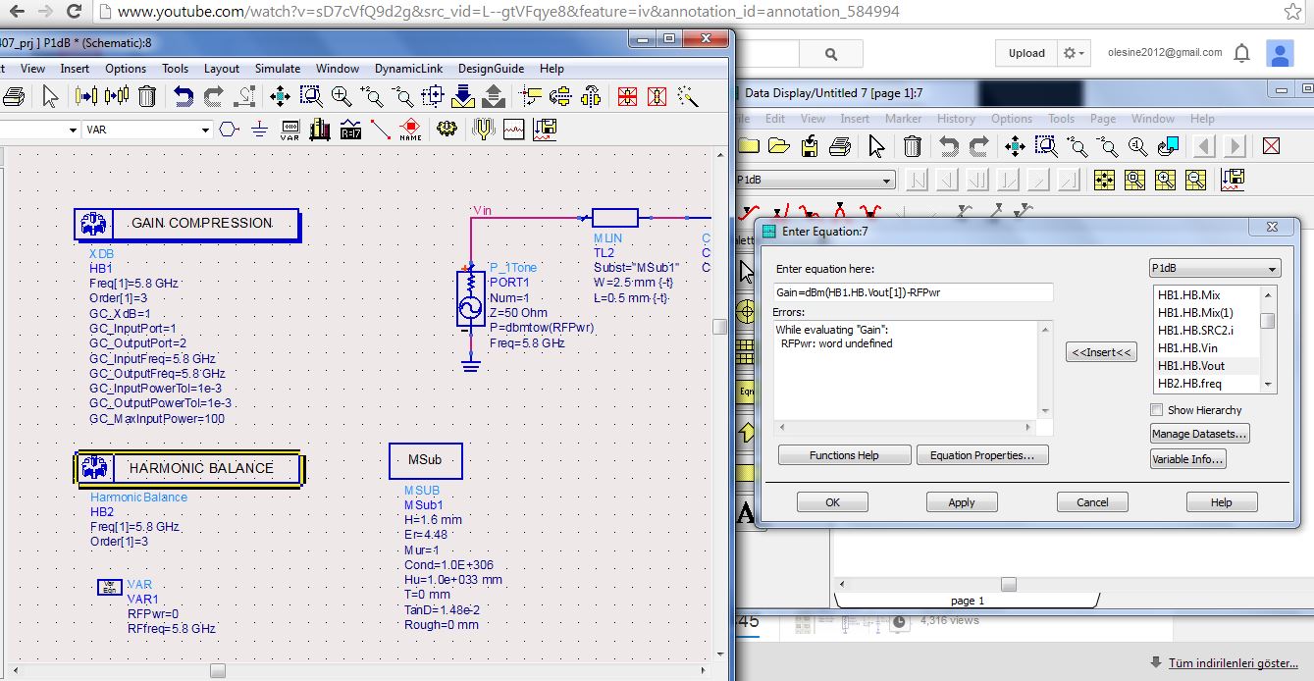This screenshot has width=1314, height=681.
Task: Open Layout menu in schematic window
Action: tap(222, 69)
